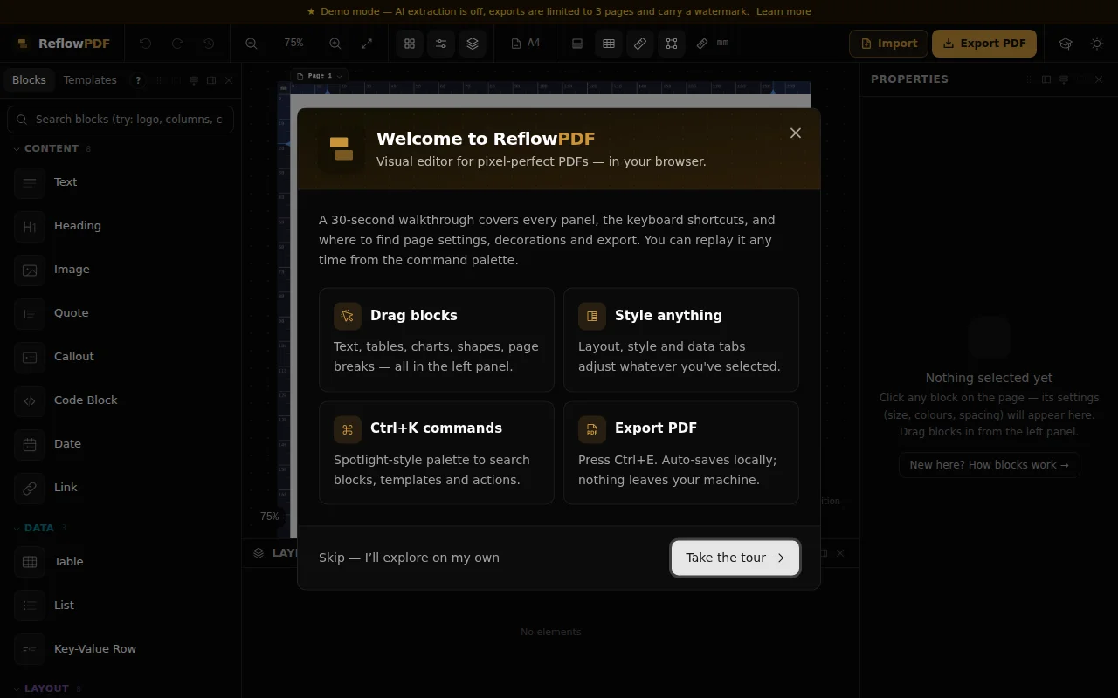The width and height of the screenshot is (1118, 698).
Task: Toggle the grid overlay icon
Action: tap(609, 44)
